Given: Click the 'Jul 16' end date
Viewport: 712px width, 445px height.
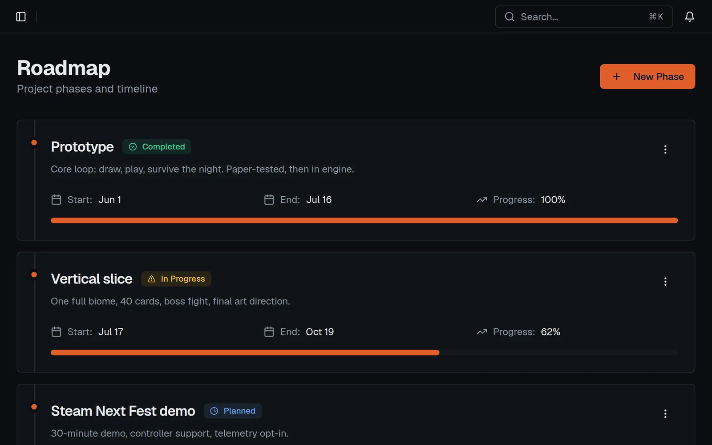Looking at the screenshot, I should 319,200.
